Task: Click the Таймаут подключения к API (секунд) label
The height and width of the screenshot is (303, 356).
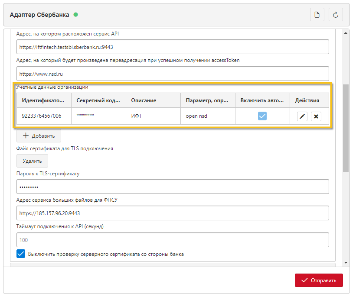Action: [x=60, y=226]
